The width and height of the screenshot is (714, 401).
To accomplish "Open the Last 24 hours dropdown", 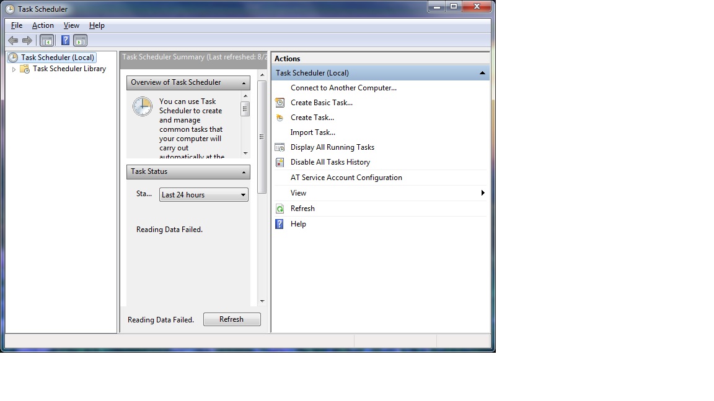I will coord(203,194).
